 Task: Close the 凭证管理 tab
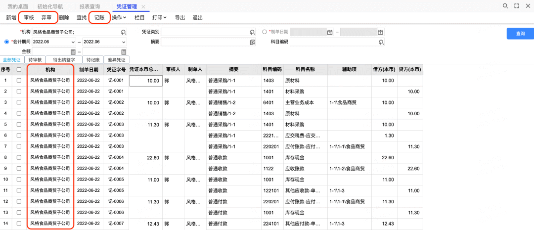click(x=143, y=7)
